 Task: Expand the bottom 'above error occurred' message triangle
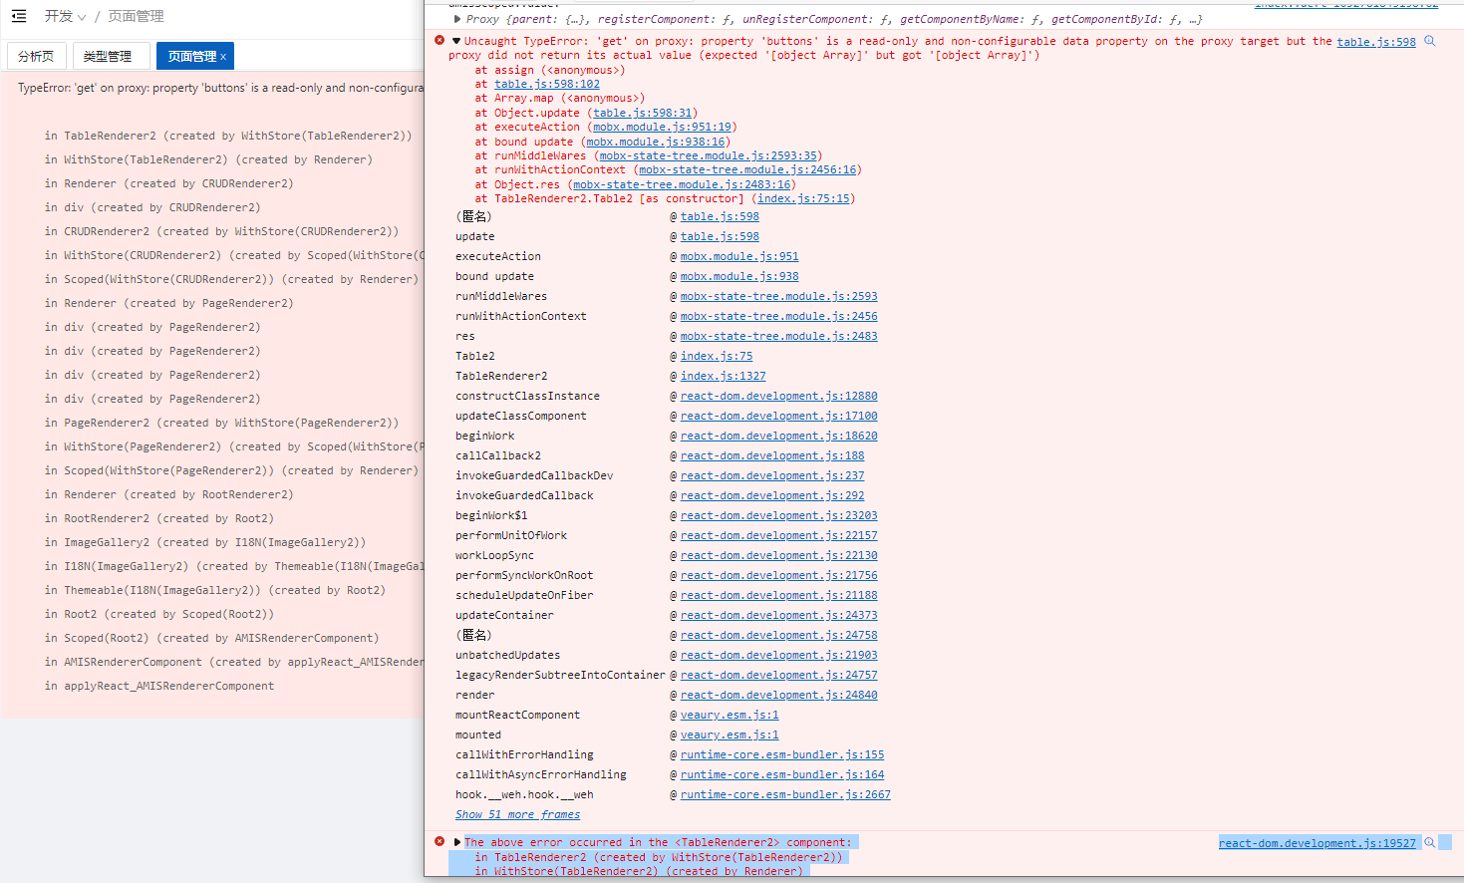tap(455, 841)
